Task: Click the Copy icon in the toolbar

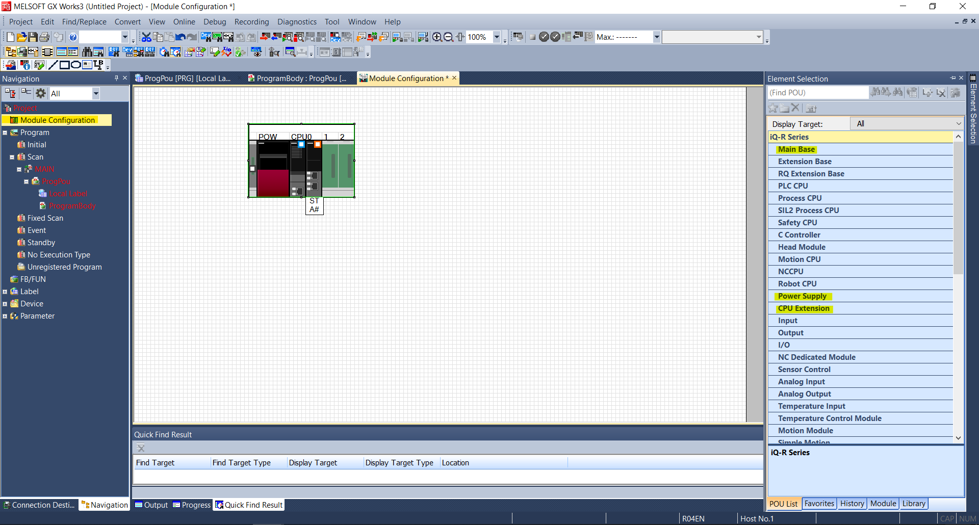Action: point(158,37)
